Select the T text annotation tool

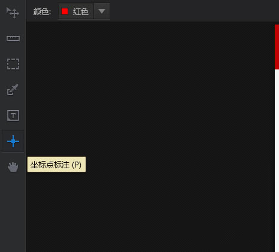click(x=13, y=116)
